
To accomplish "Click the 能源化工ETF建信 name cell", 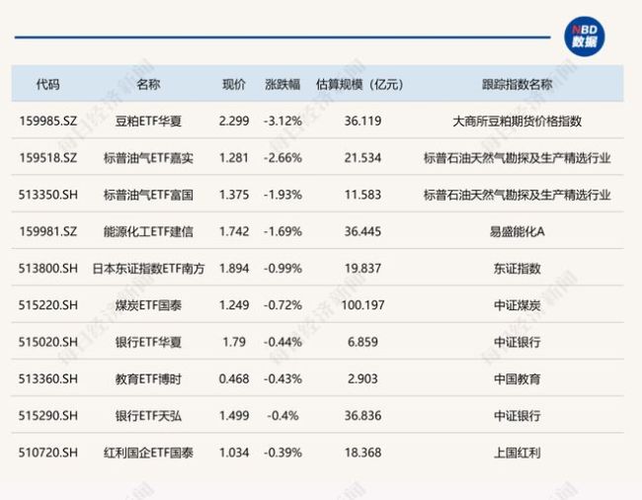I will click(x=148, y=232).
